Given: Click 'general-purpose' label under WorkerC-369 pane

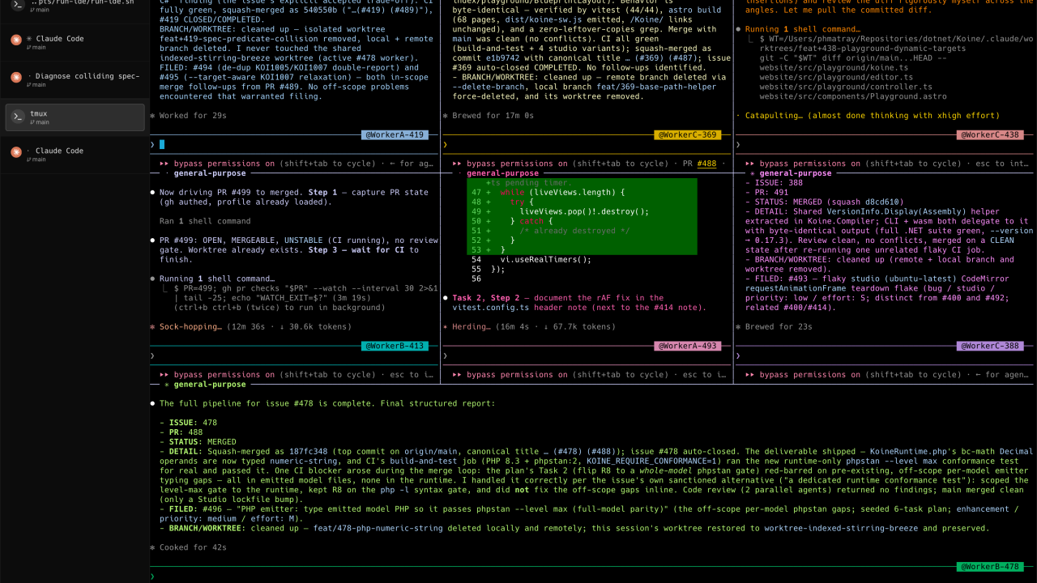Looking at the screenshot, I should click(502, 173).
